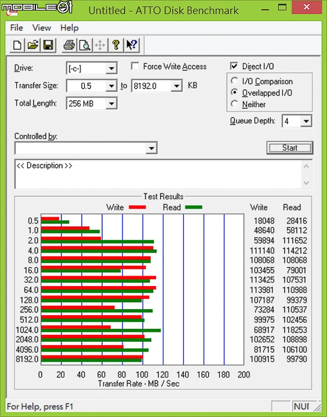Viewport: 327px width, 417px height.
Task: Click the write value 113981
Action: (262, 290)
